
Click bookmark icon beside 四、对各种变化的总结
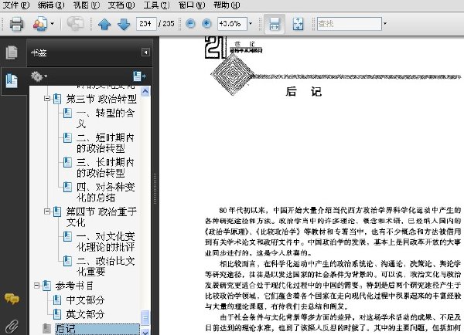(x=67, y=187)
